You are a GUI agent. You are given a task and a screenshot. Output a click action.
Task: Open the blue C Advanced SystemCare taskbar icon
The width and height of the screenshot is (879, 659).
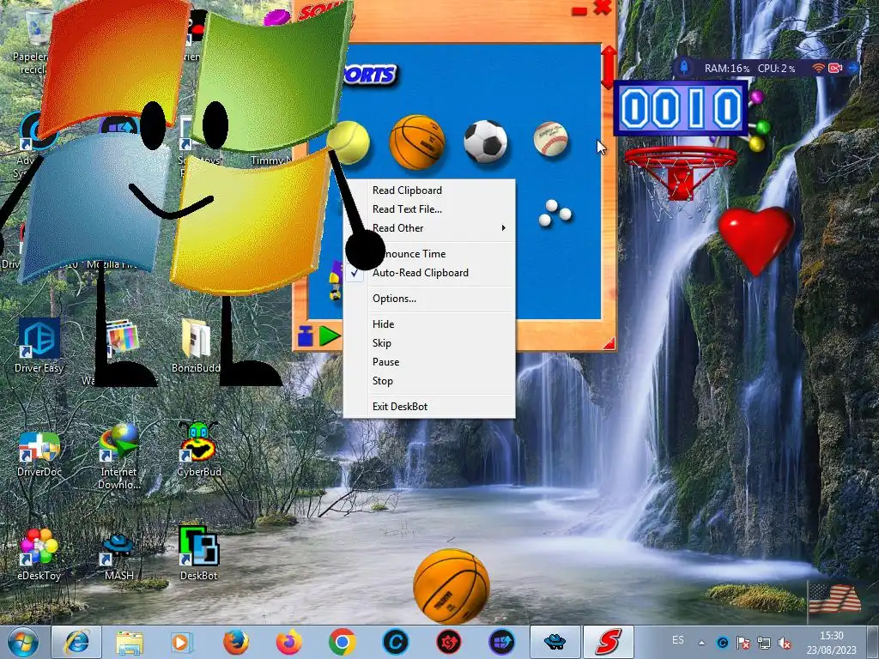(395, 642)
